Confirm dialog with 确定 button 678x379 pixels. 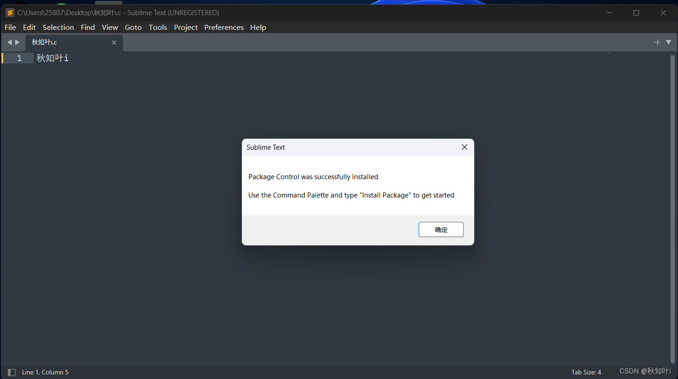[x=441, y=230]
